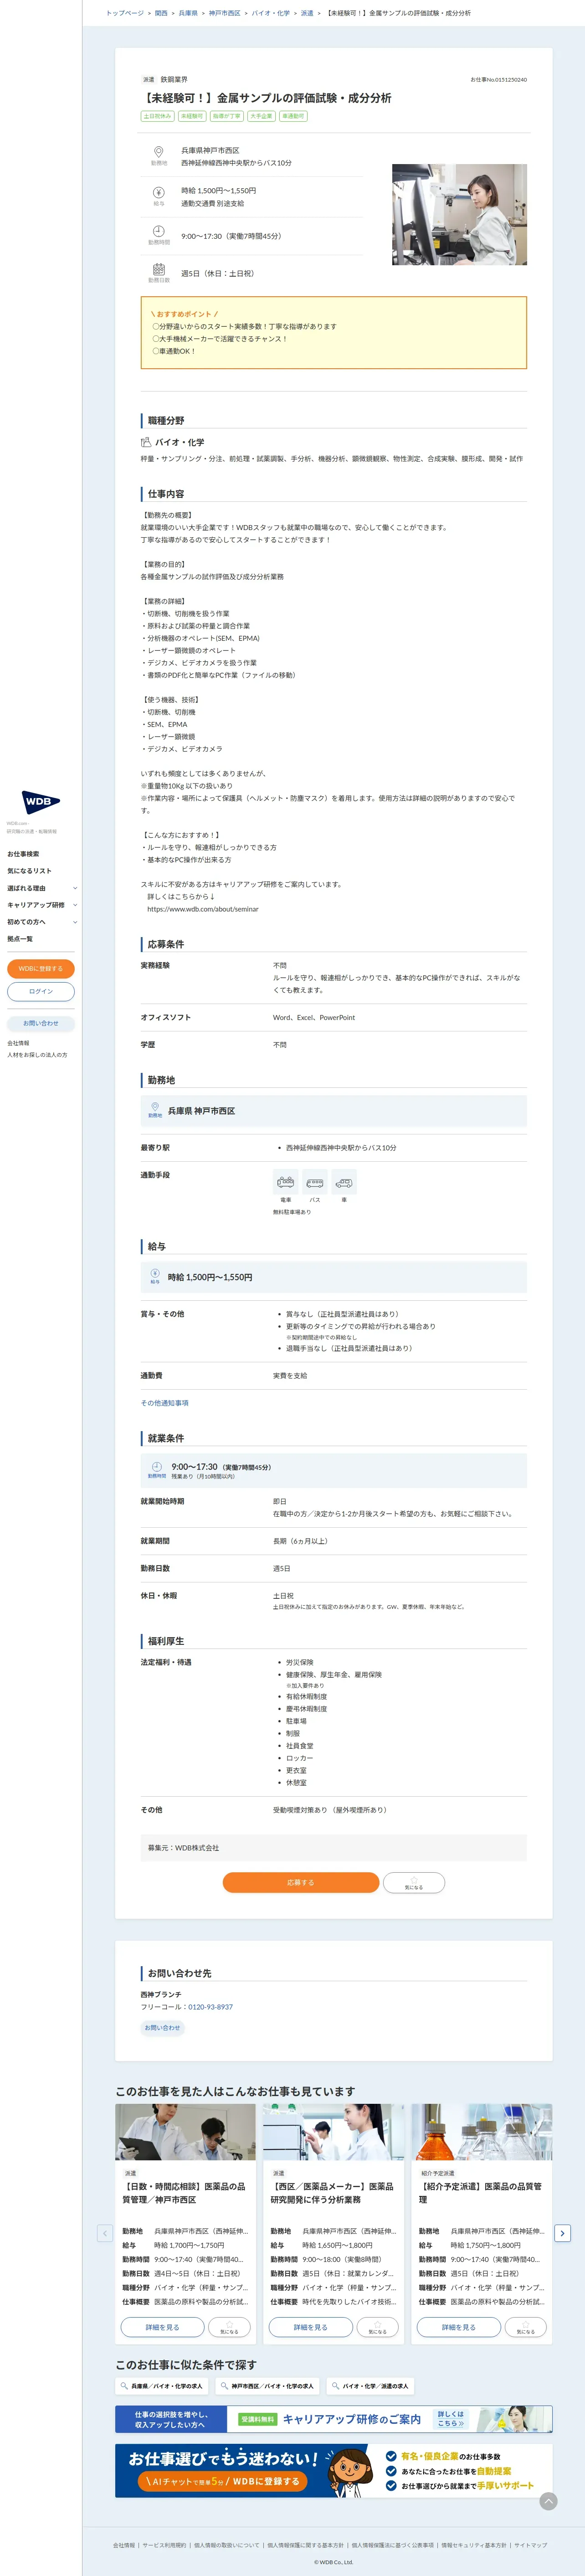The width and height of the screenshot is (585, 2576).
Task: Show previous related jobs with left arrow
Action: click(104, 2233)
